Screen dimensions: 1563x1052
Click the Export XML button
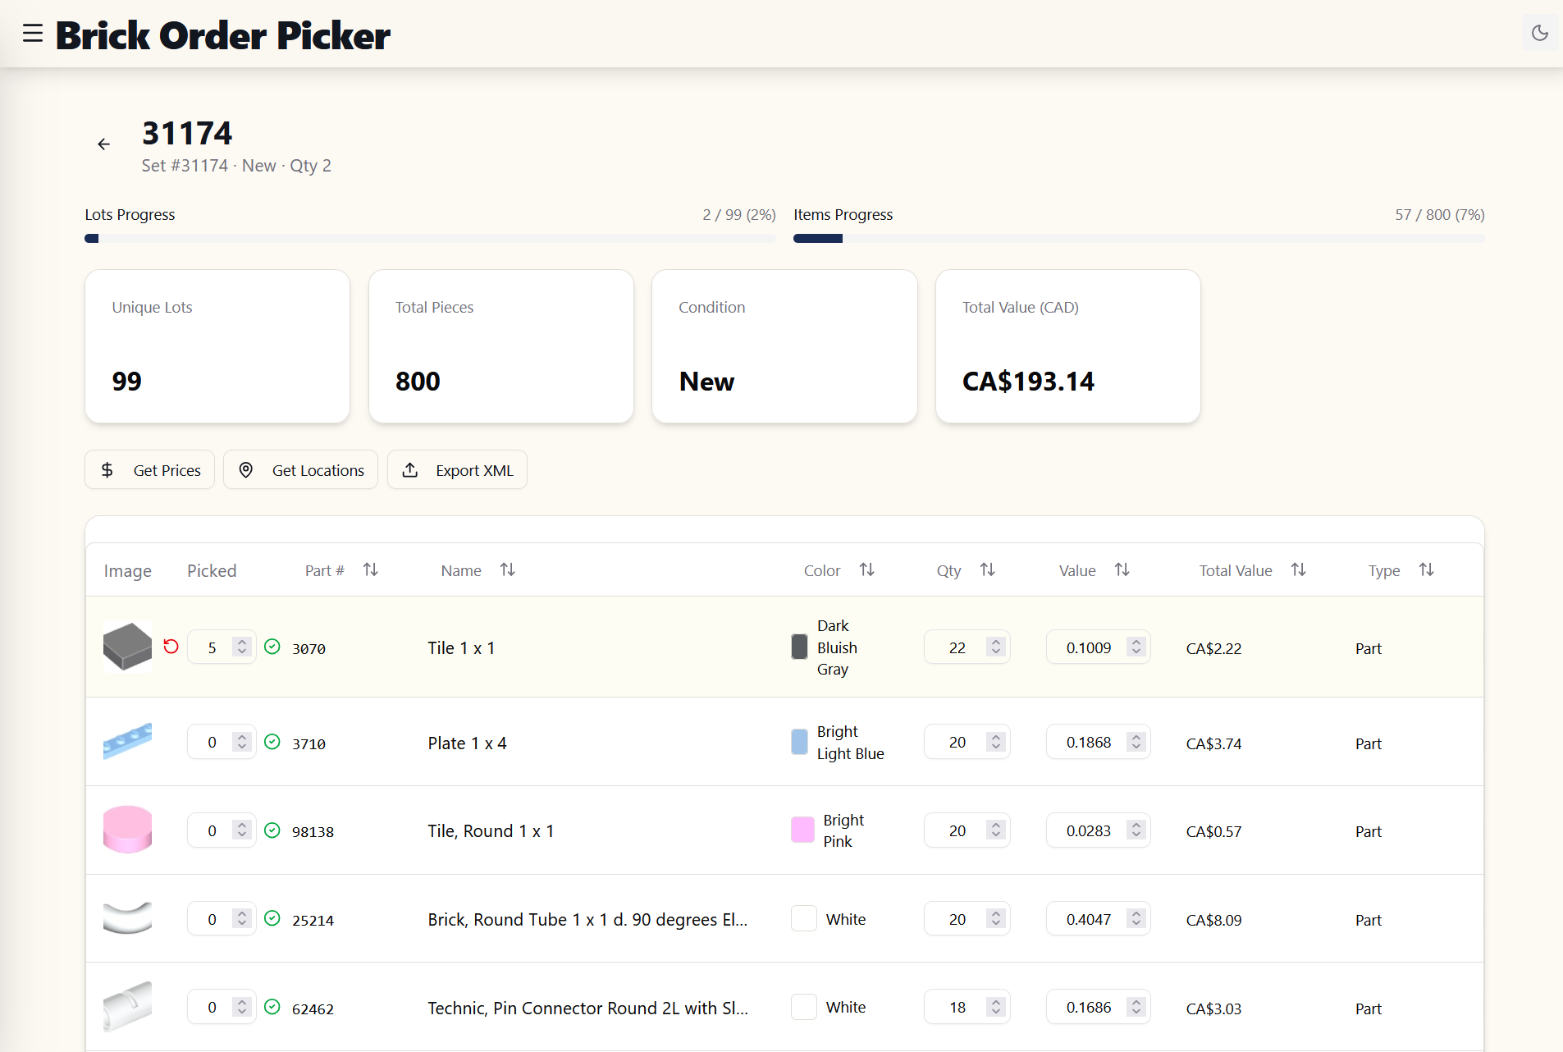coord(457,470)
